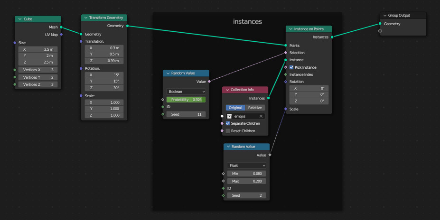The width and height of the screenshot is (440, 220).
Task: Click the Translation input socket
Action: (x=81, y=41)
